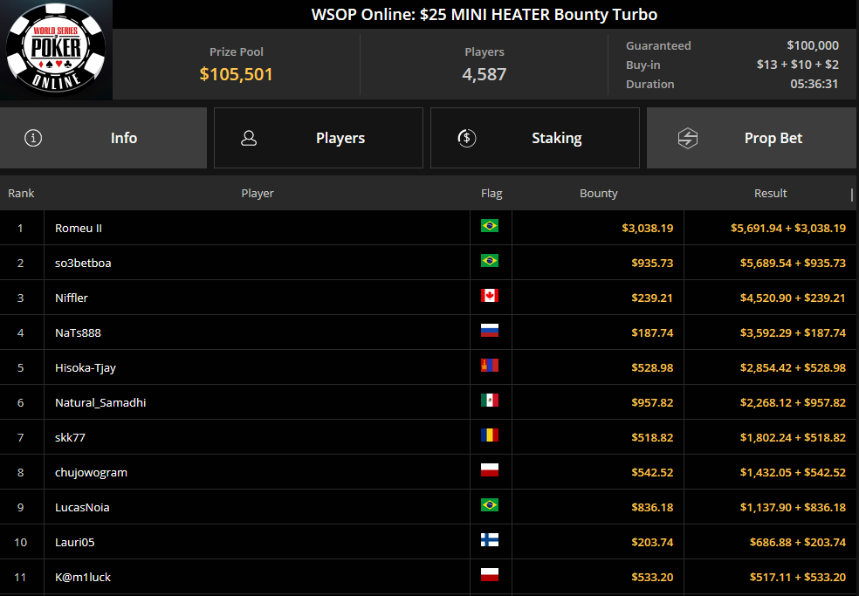The height and width of the screenshot is (596, 859).
Task: Switch to the Players tab
Action: pyautogui.click(x=319, y=138)
